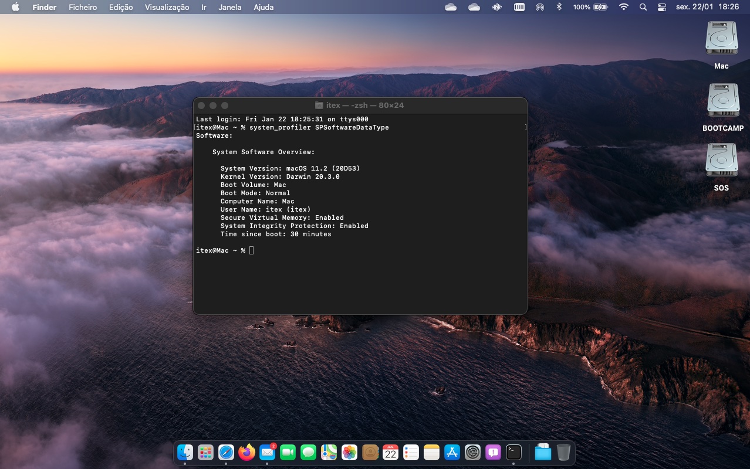750x469 pixels.
Task: Open Messages from the Dock
Action: point(308,453)
